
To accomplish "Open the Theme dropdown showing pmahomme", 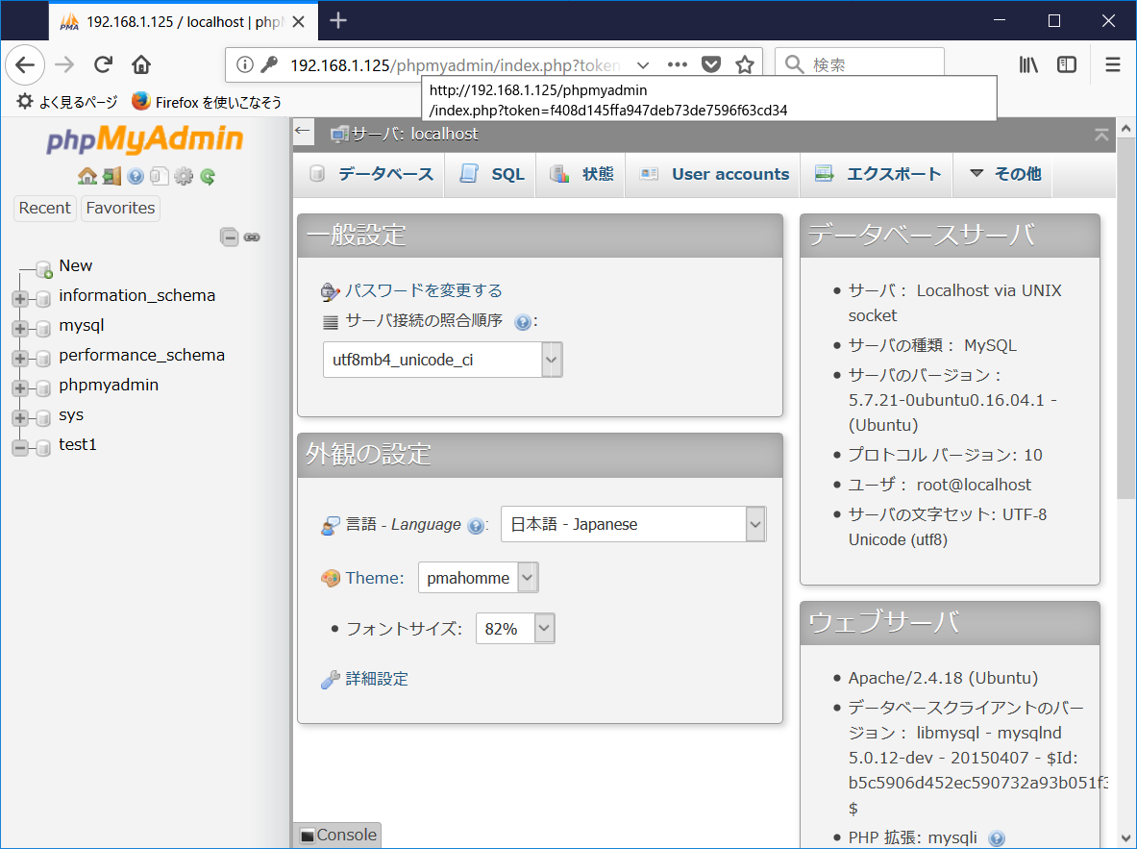I will coord(478,578).
